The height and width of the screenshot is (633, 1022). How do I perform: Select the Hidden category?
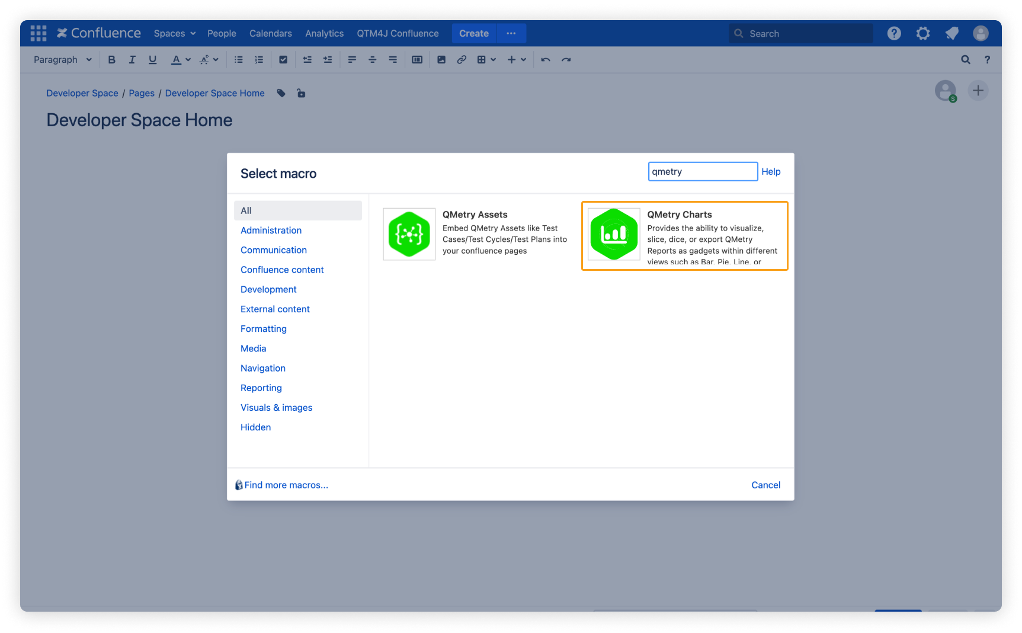tap(255, 427)
